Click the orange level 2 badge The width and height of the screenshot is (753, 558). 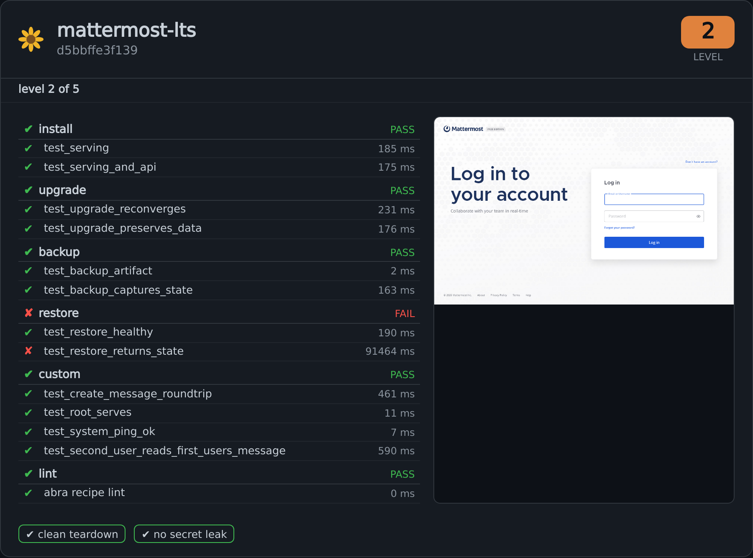pyautogui.click(x=707, y=32)
